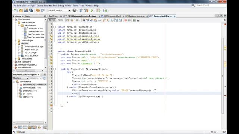Image resolution: width=239 pixels, height=134 pixels.
Task: Click the Navigator horizontal scrollbar
Action: tap(30, 123)
